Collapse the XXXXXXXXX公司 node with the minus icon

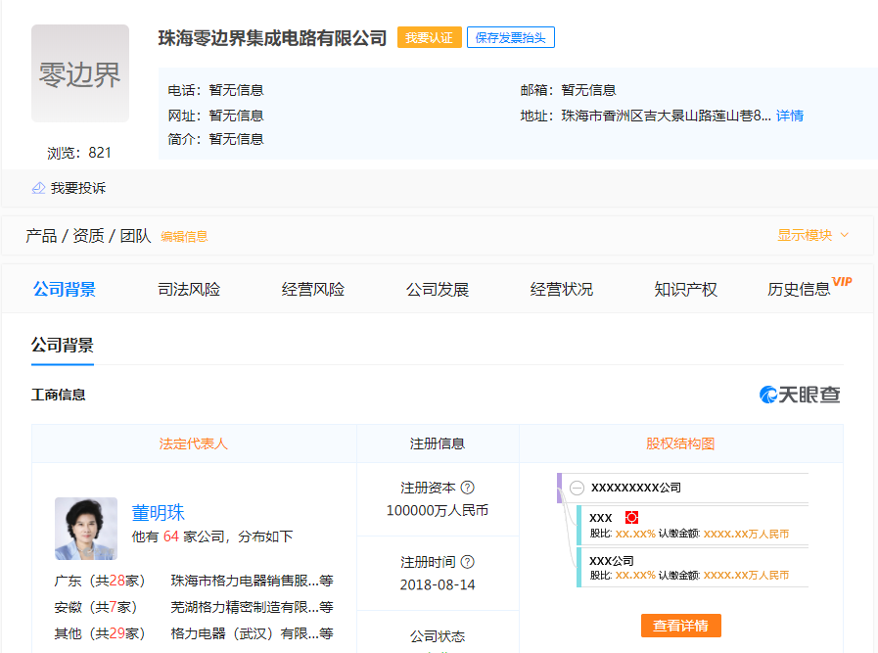point(577,488)
